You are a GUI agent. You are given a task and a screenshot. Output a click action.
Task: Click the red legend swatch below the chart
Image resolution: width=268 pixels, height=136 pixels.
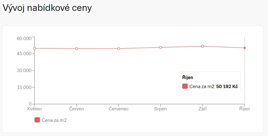pyautogui.click(x=37, y=120)
